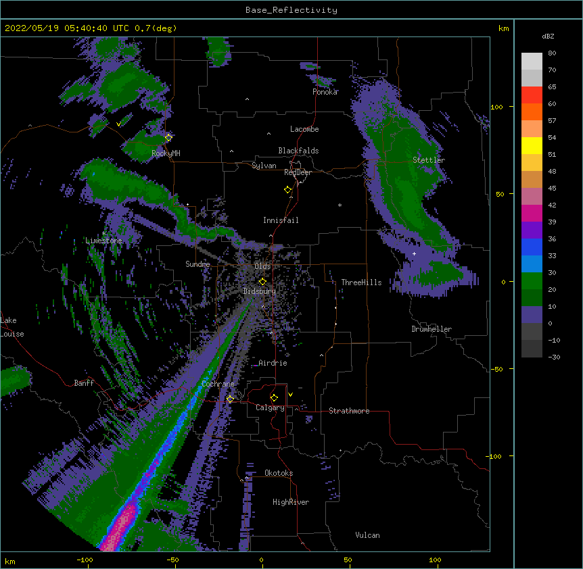Click the Stettler city label
This screenshot has height=569, width=583.
point(429,160)
